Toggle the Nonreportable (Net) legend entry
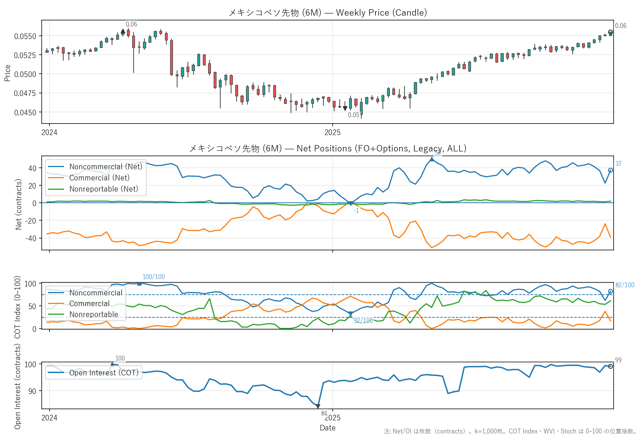The height and width of the screenshot is (439, 643). pyautogui.click(x=103, y=189)
